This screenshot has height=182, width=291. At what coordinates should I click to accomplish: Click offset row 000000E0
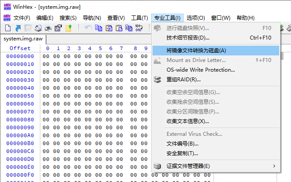[20, 167]
